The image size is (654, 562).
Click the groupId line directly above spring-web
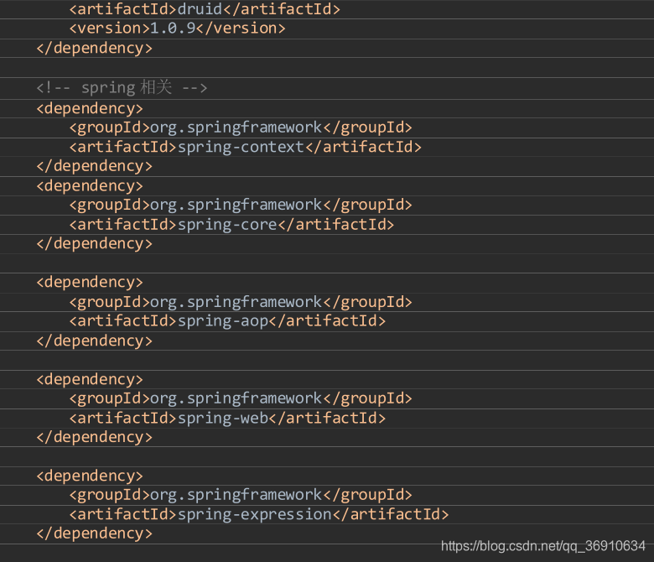tap(241, 398)
